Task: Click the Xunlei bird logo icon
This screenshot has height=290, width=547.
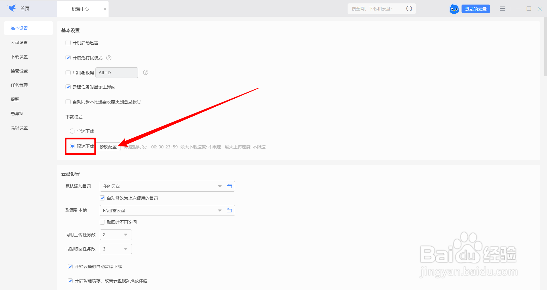Action: click(12, 9)
